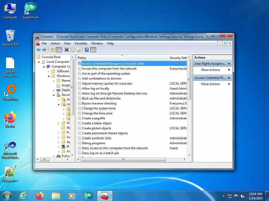The width and height of the screenshot is (269, 201).
Task: Click the policy list's vertical scrollbar thumb
Action: [x=189, y=79]
